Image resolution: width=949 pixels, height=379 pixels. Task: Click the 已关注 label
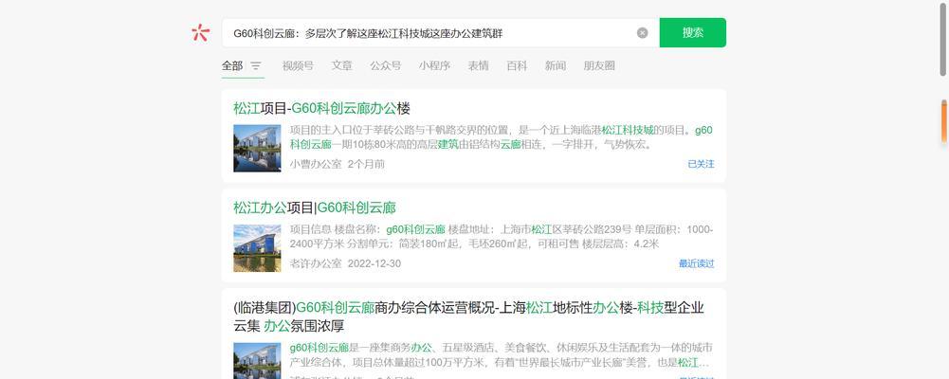pos(701,164)
